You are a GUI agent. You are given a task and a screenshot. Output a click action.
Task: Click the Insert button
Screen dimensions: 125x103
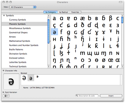coord(111,96)
